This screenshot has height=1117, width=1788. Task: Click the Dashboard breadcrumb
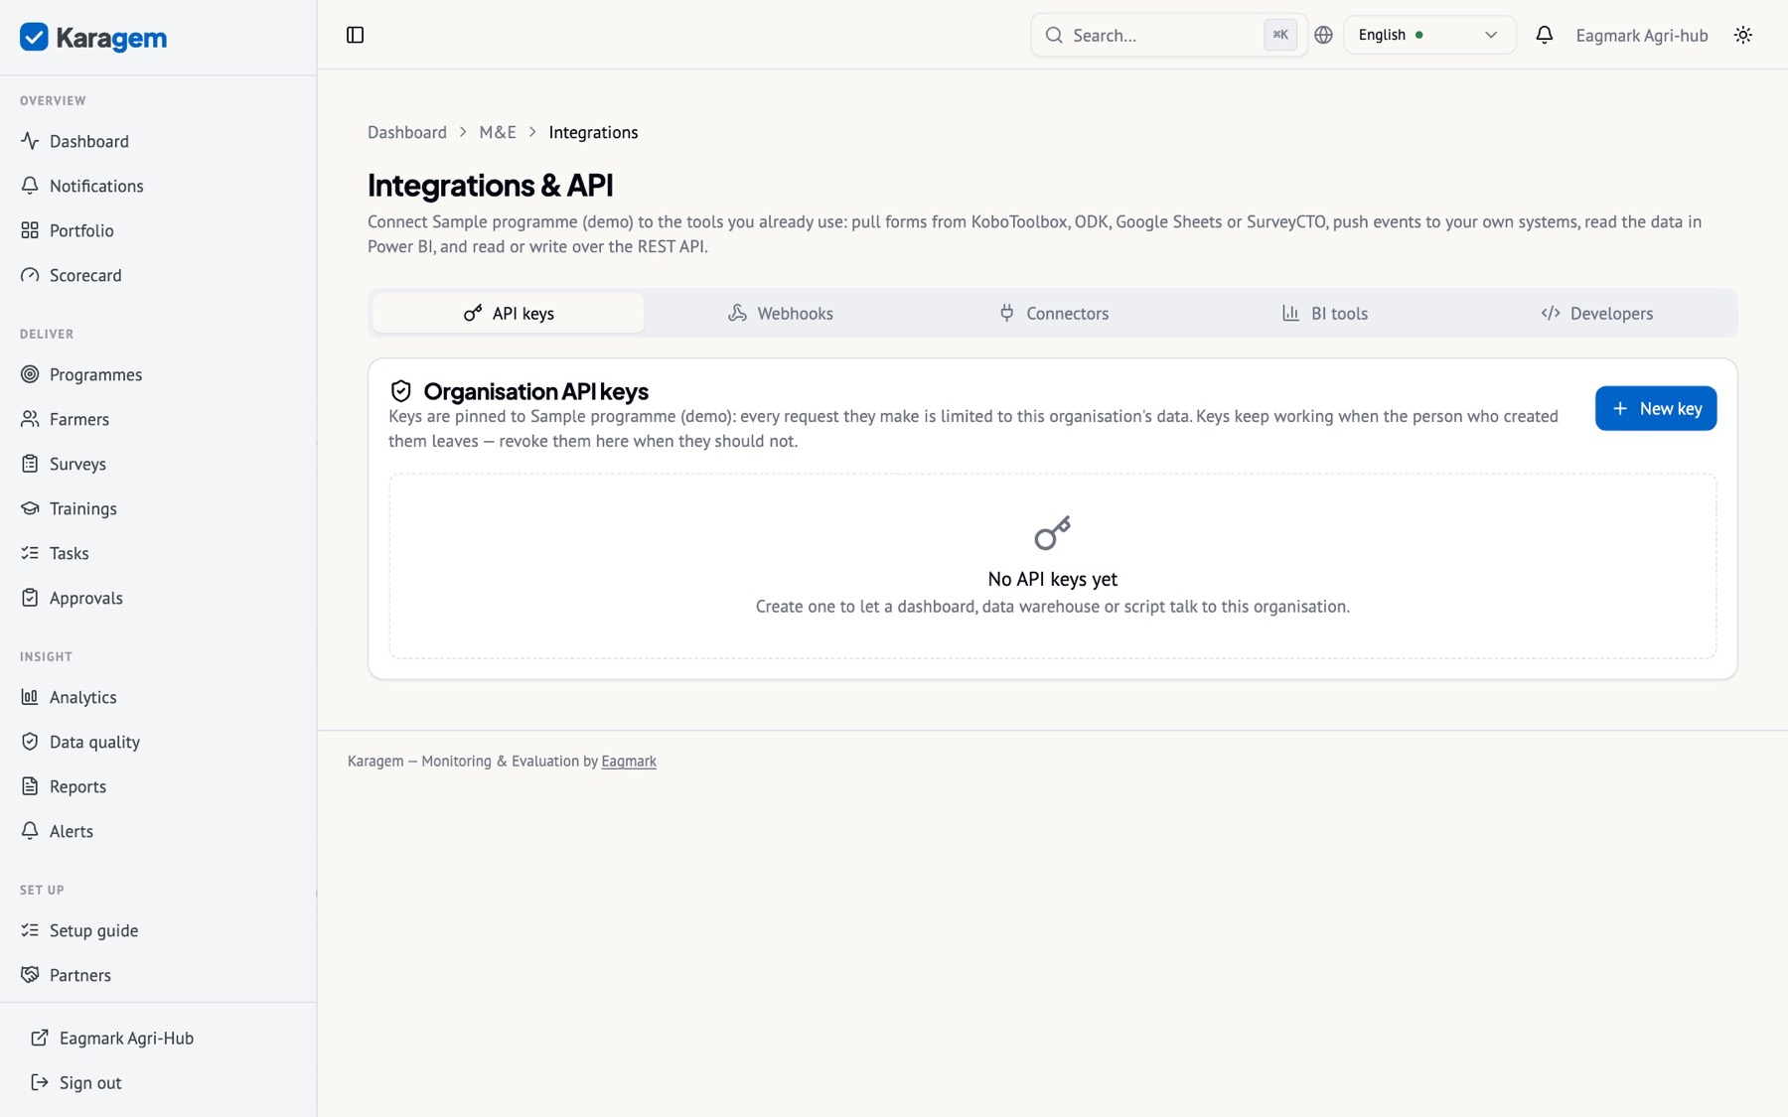pos(407,132)
